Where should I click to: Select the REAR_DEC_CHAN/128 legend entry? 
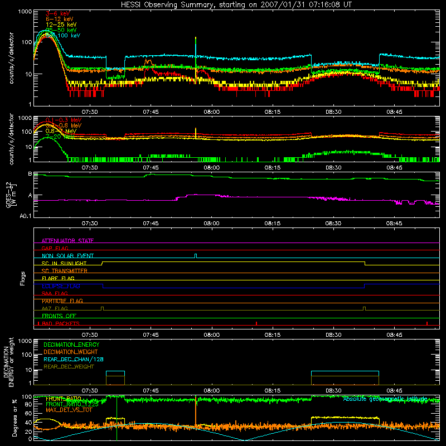click(x=74, y=359)
